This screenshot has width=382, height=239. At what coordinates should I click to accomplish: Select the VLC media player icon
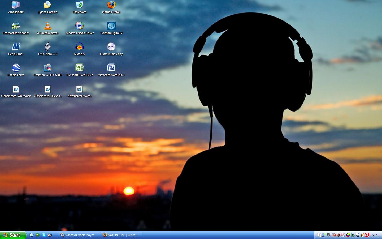(47, 26)
